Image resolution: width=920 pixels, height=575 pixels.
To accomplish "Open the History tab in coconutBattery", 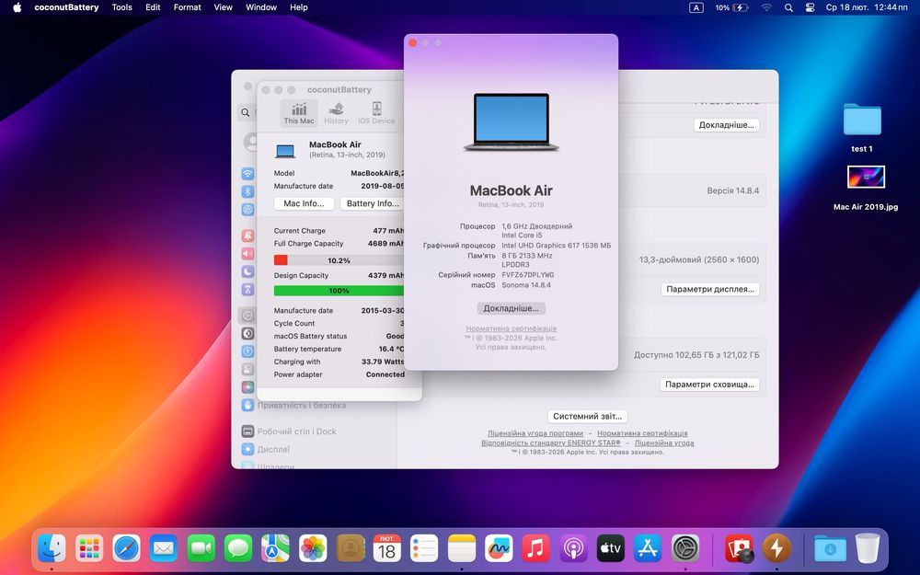I will (x=336, y=112).
